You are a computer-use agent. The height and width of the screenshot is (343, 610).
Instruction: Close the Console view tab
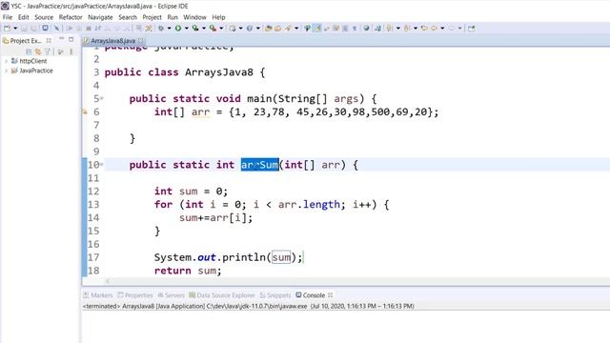point(331,295)
